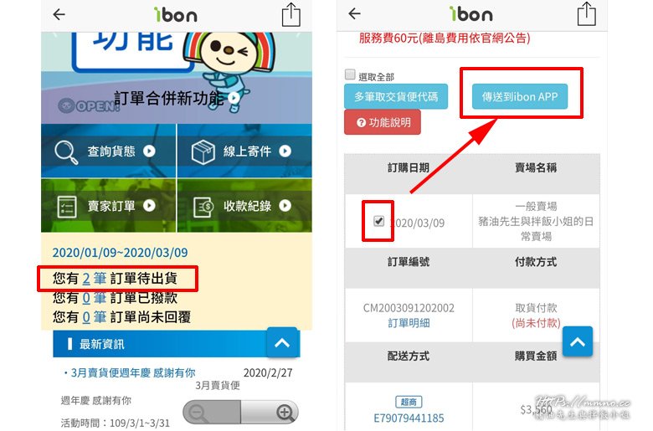Open the 訂單明細 link
This screenshot has width=653, height=431.
coord(409,323)
